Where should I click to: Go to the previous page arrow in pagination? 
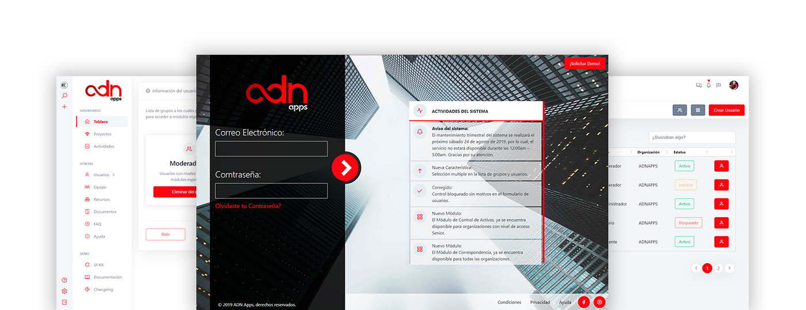696,268
